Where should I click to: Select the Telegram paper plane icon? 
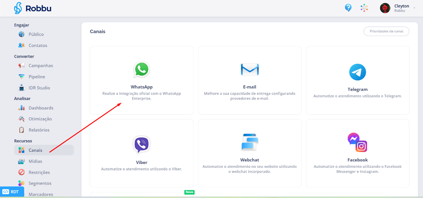(357, 72)
